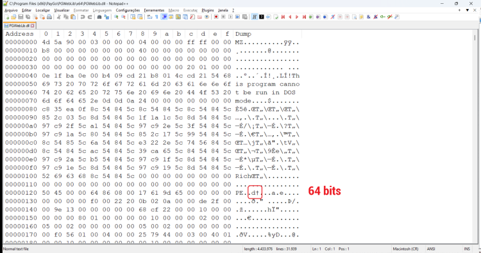Click the 'Normal text file' status entry
481x253 pixels.
tap(15, 249)
